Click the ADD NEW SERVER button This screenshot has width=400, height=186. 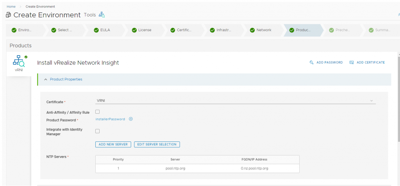[x=113, y=145]
